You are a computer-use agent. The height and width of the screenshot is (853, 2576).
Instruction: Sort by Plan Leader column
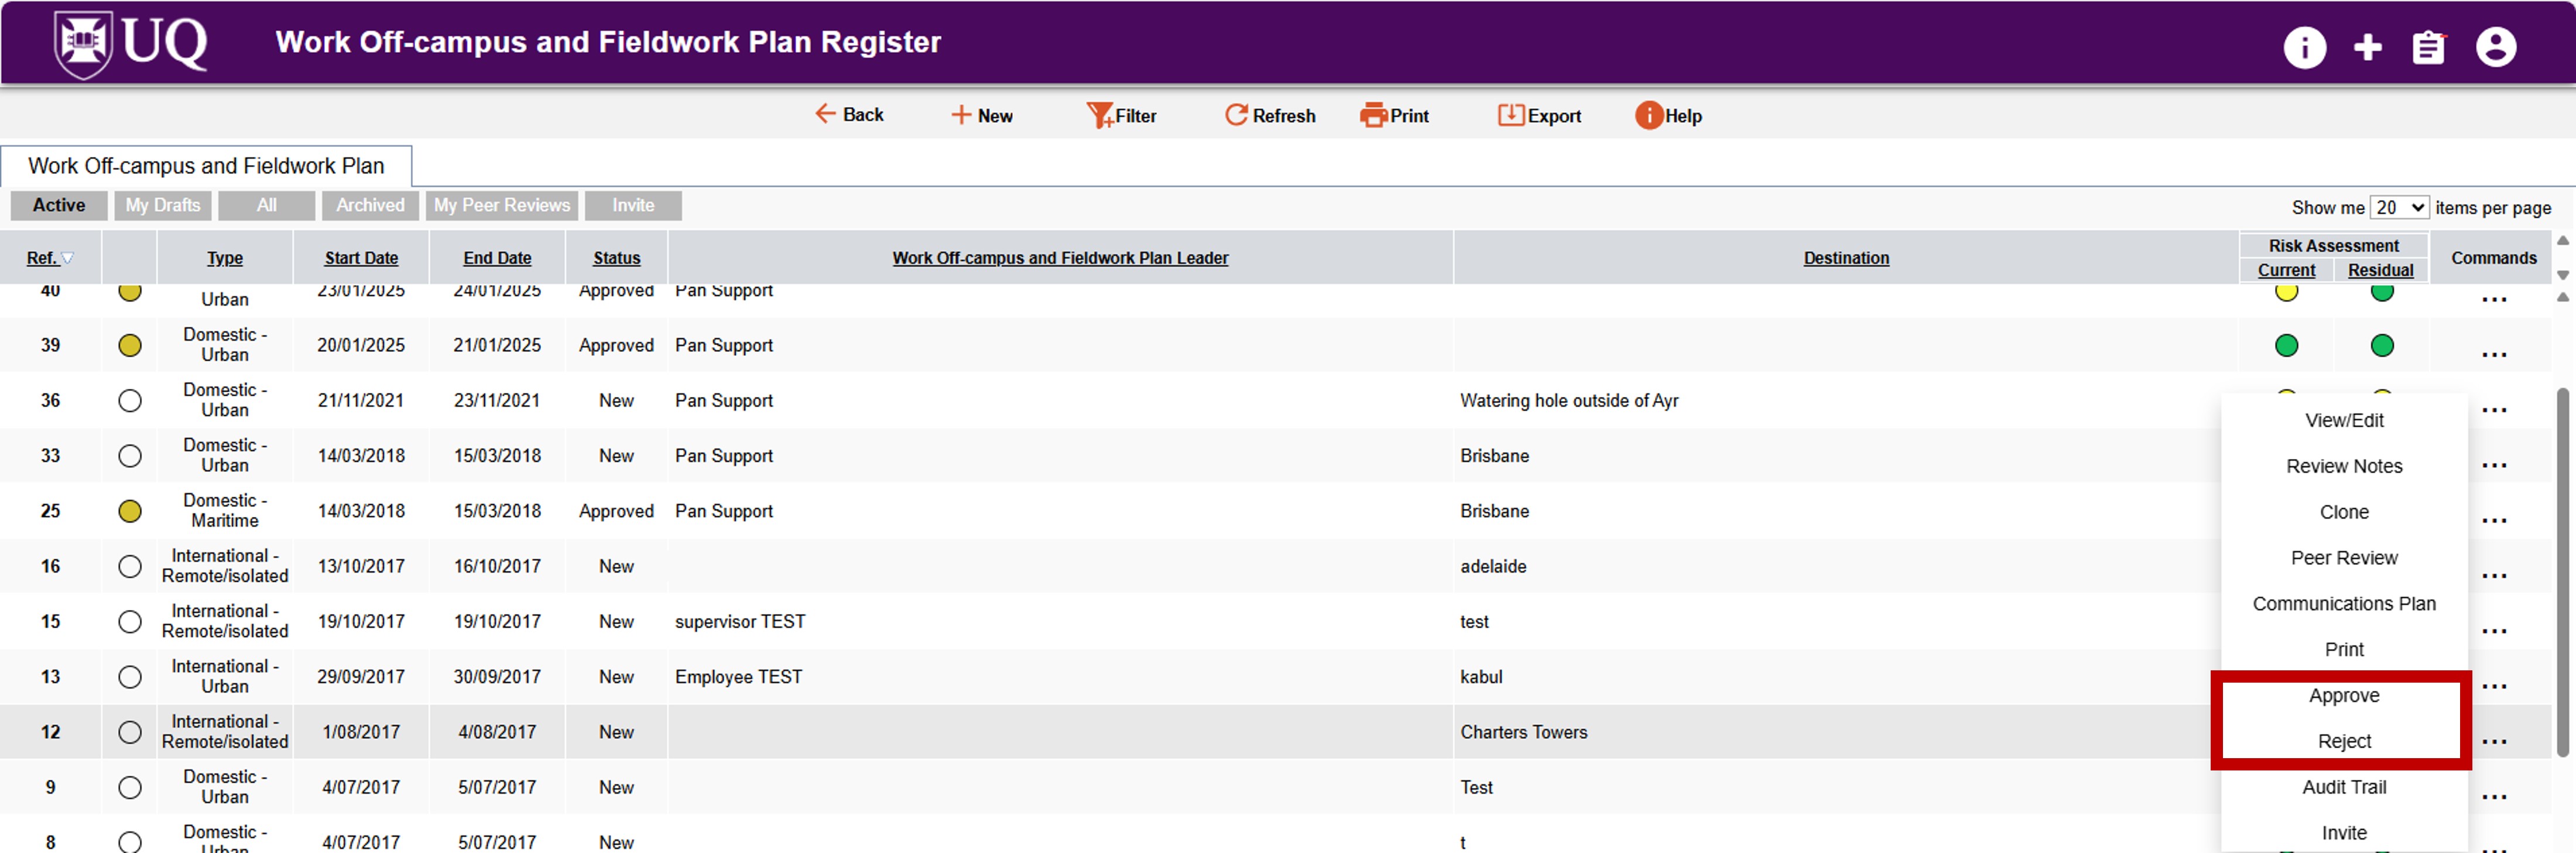coord(1060,258)
